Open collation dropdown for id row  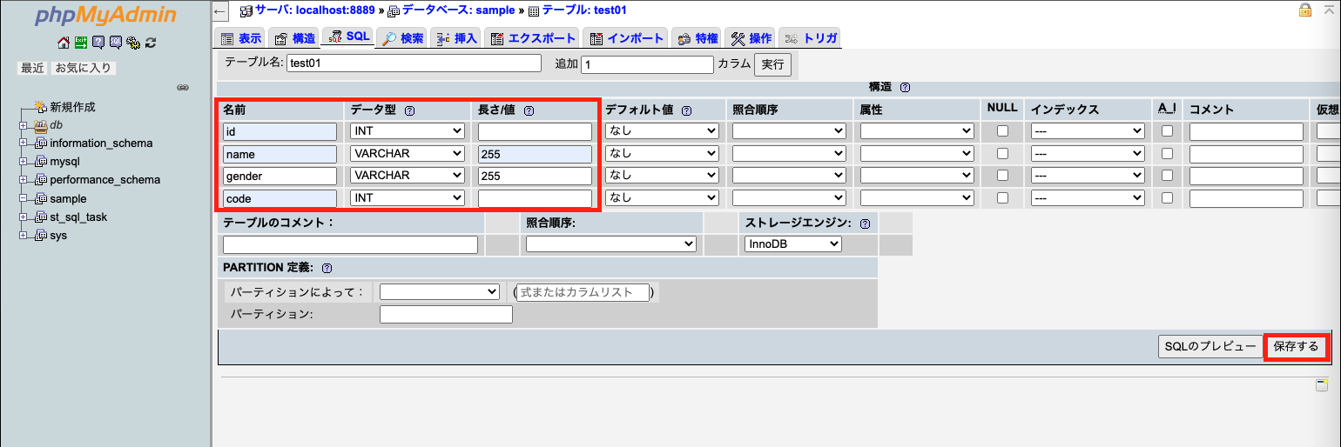[790, 131]
